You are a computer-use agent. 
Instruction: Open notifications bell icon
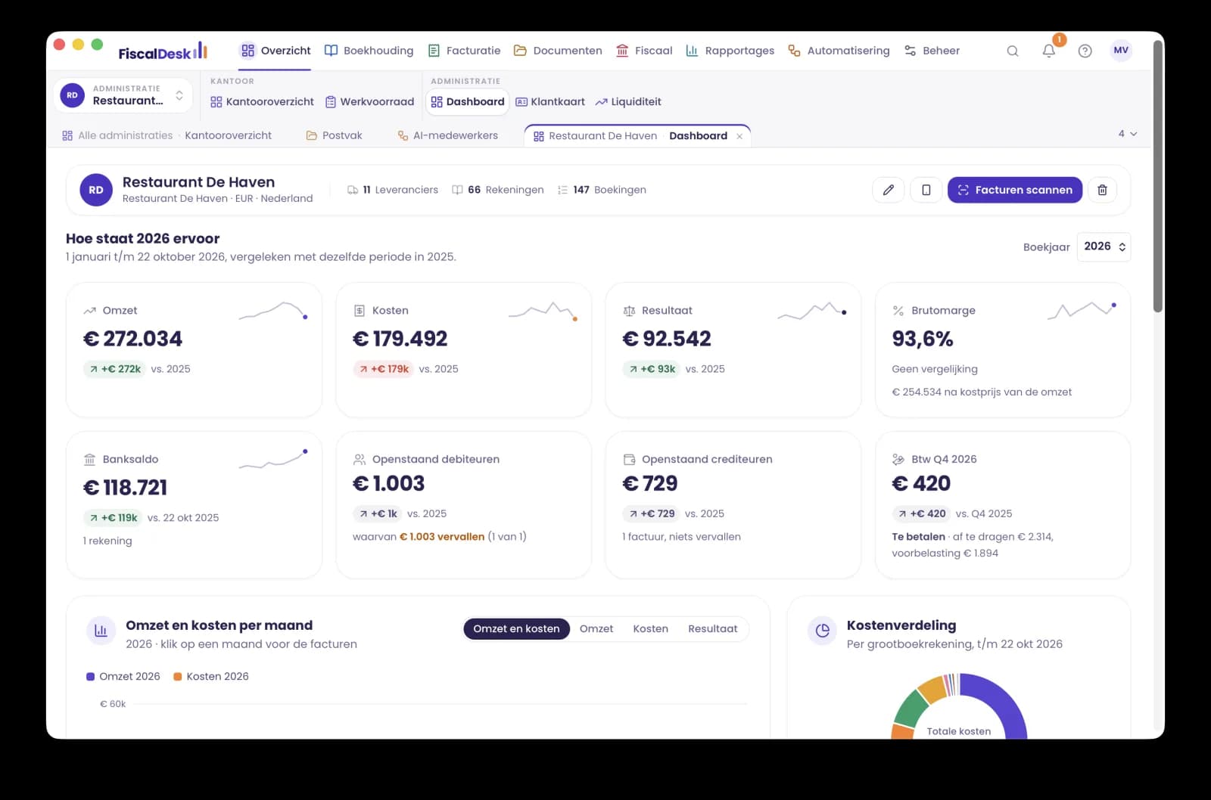click(1049, 51)
